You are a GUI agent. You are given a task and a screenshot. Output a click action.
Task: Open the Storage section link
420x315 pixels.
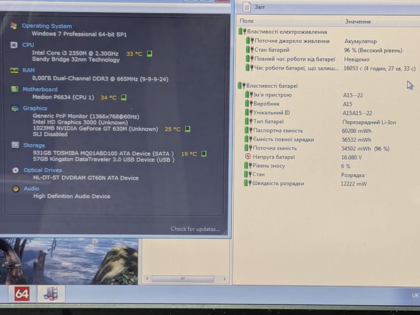34,145
